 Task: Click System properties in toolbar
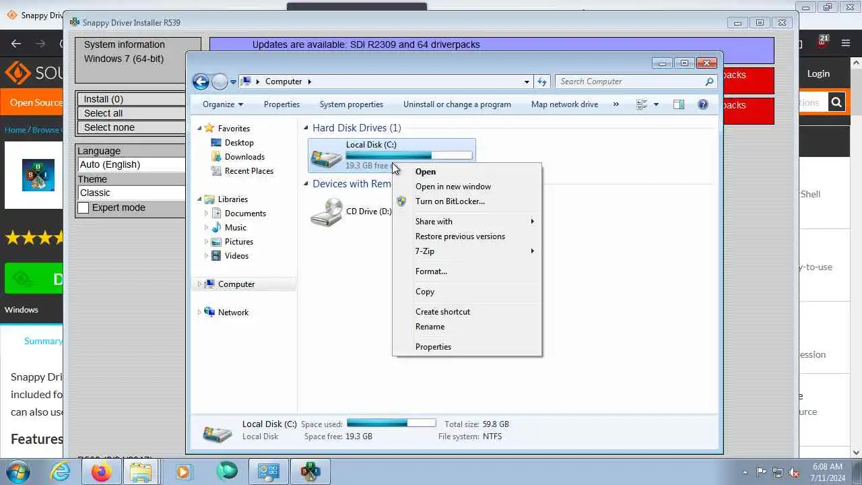point(351,104)
